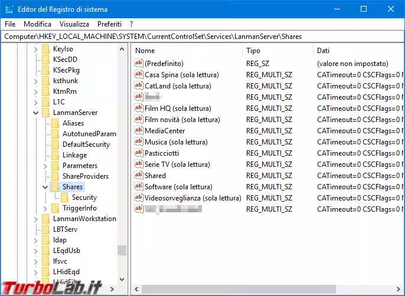This screenshot has height=296, width=405.
Task: Click the string icon next to Pasticciotti
Action: coord(139,153)
